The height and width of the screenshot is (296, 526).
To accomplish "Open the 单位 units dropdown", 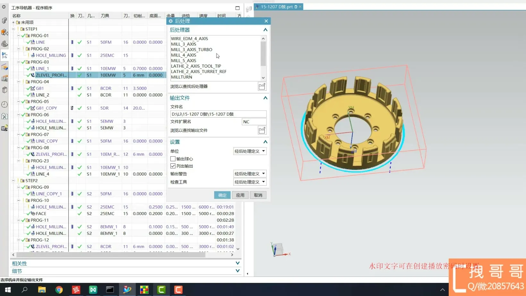I will (250, 151).
